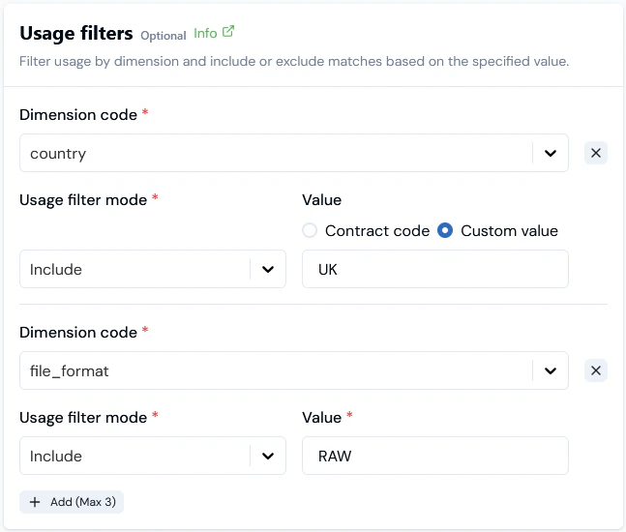Click the country dimension chevron arrow
The height and width of the screenshot is (532, 626).
tap(550, 153)
